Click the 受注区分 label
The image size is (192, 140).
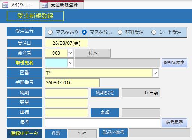coord(24,31)
